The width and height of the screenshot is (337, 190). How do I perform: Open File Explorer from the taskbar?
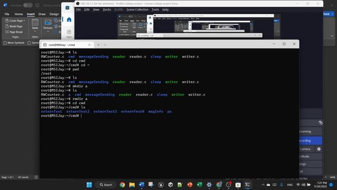[132, 185]
